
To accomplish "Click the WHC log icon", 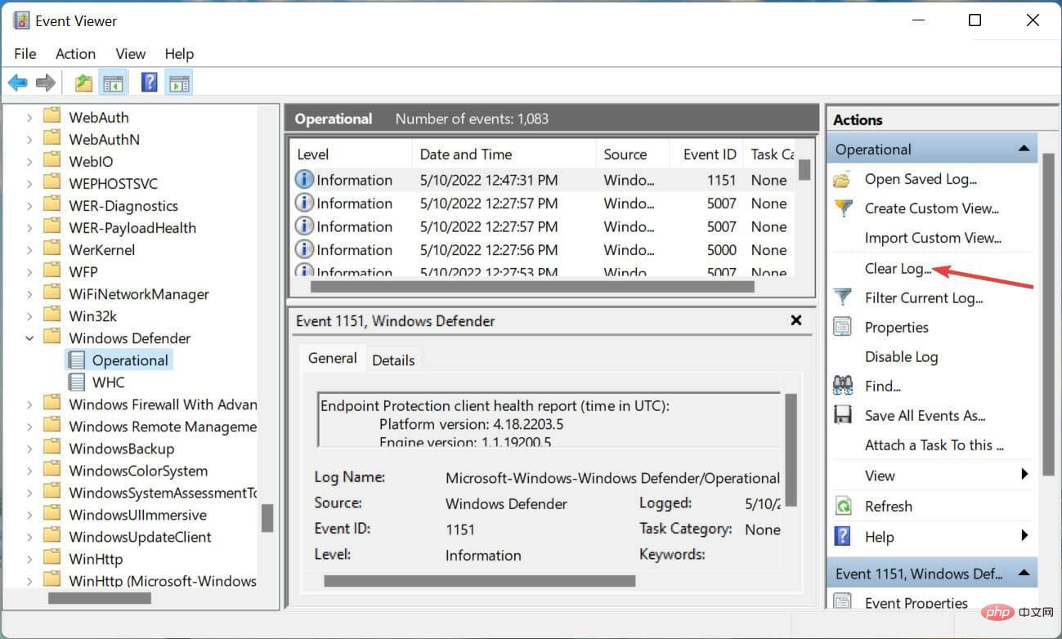I will point(77,382).
